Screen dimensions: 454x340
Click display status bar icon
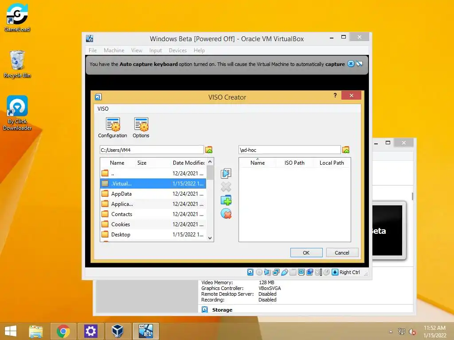tap(301, 272)
